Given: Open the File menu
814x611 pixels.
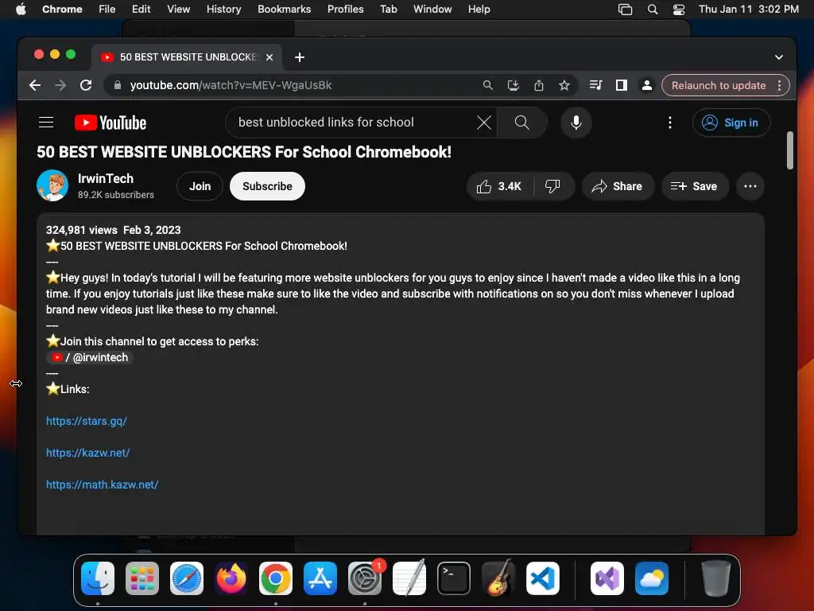Looking at the screenshot, I should 107,10.
